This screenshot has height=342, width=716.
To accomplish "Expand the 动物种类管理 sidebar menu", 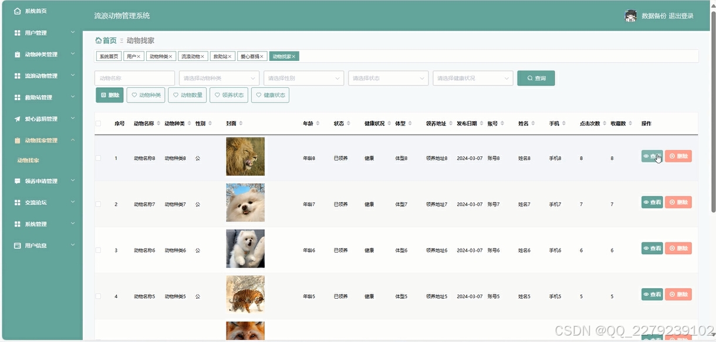I will (73, 54).
